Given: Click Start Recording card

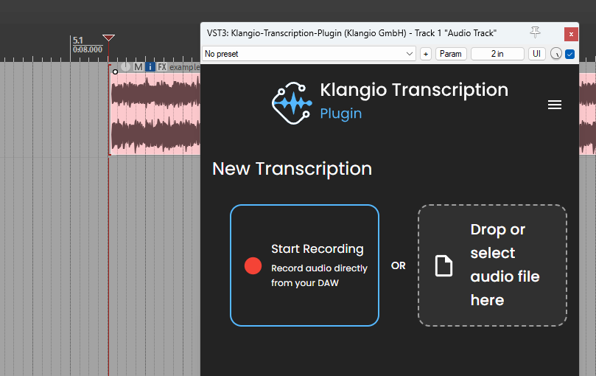Looking at the screenshot, I should click(x=304, y=265).
